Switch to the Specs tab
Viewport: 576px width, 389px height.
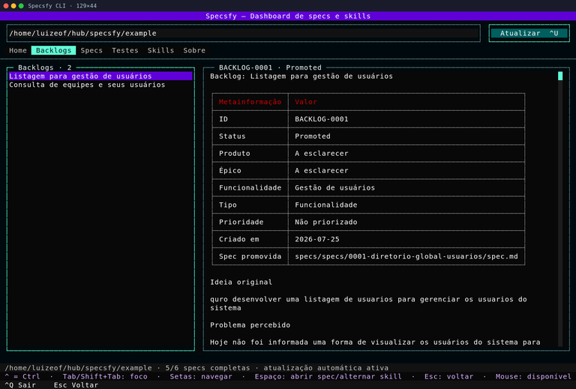pyautogui.click(x=91, y=50)
